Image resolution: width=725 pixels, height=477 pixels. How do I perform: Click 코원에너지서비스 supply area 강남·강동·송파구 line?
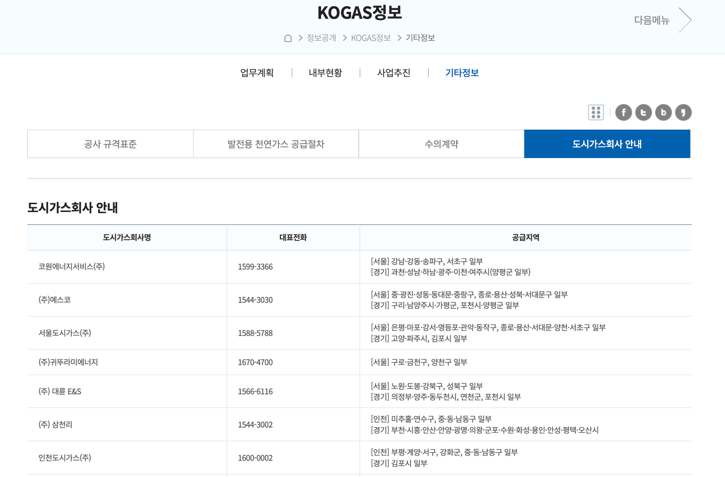point(427,261)
